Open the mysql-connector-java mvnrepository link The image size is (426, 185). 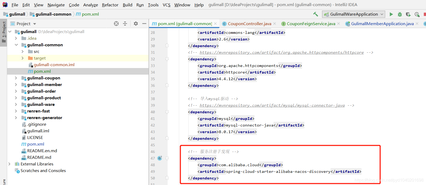pos(272,105)
